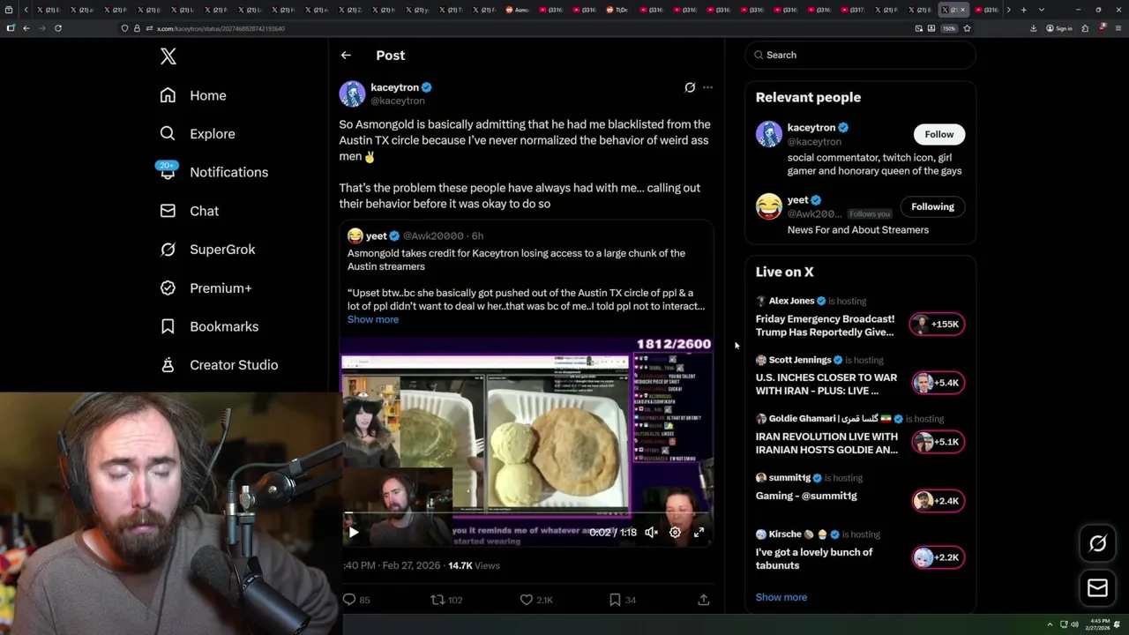Open yeet's profile in Relevant people
Image resolution: width=1129 pixels, height=635 pixels.
(797, 200)
